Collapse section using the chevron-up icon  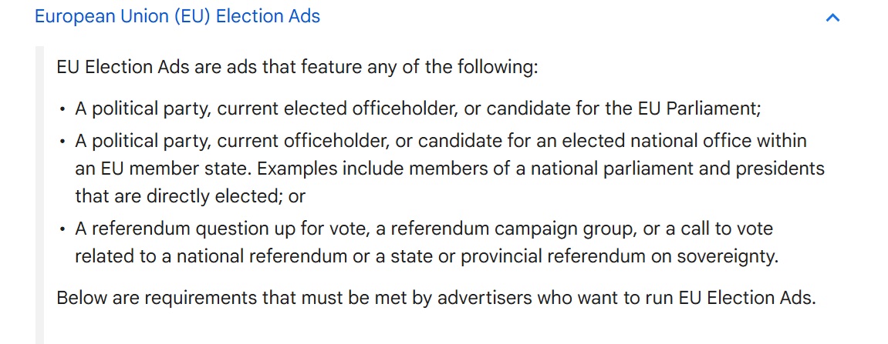[x=832, y=18]
